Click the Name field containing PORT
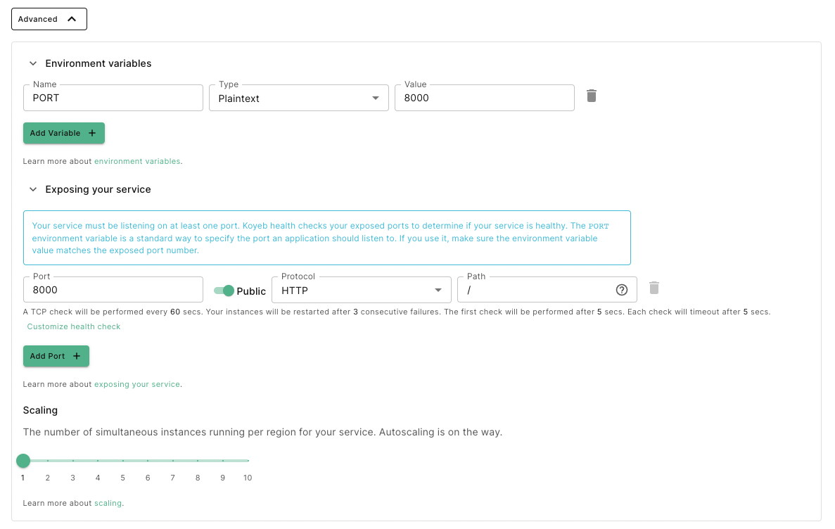This screenshot has width=835, height=529. pos(113,98)
